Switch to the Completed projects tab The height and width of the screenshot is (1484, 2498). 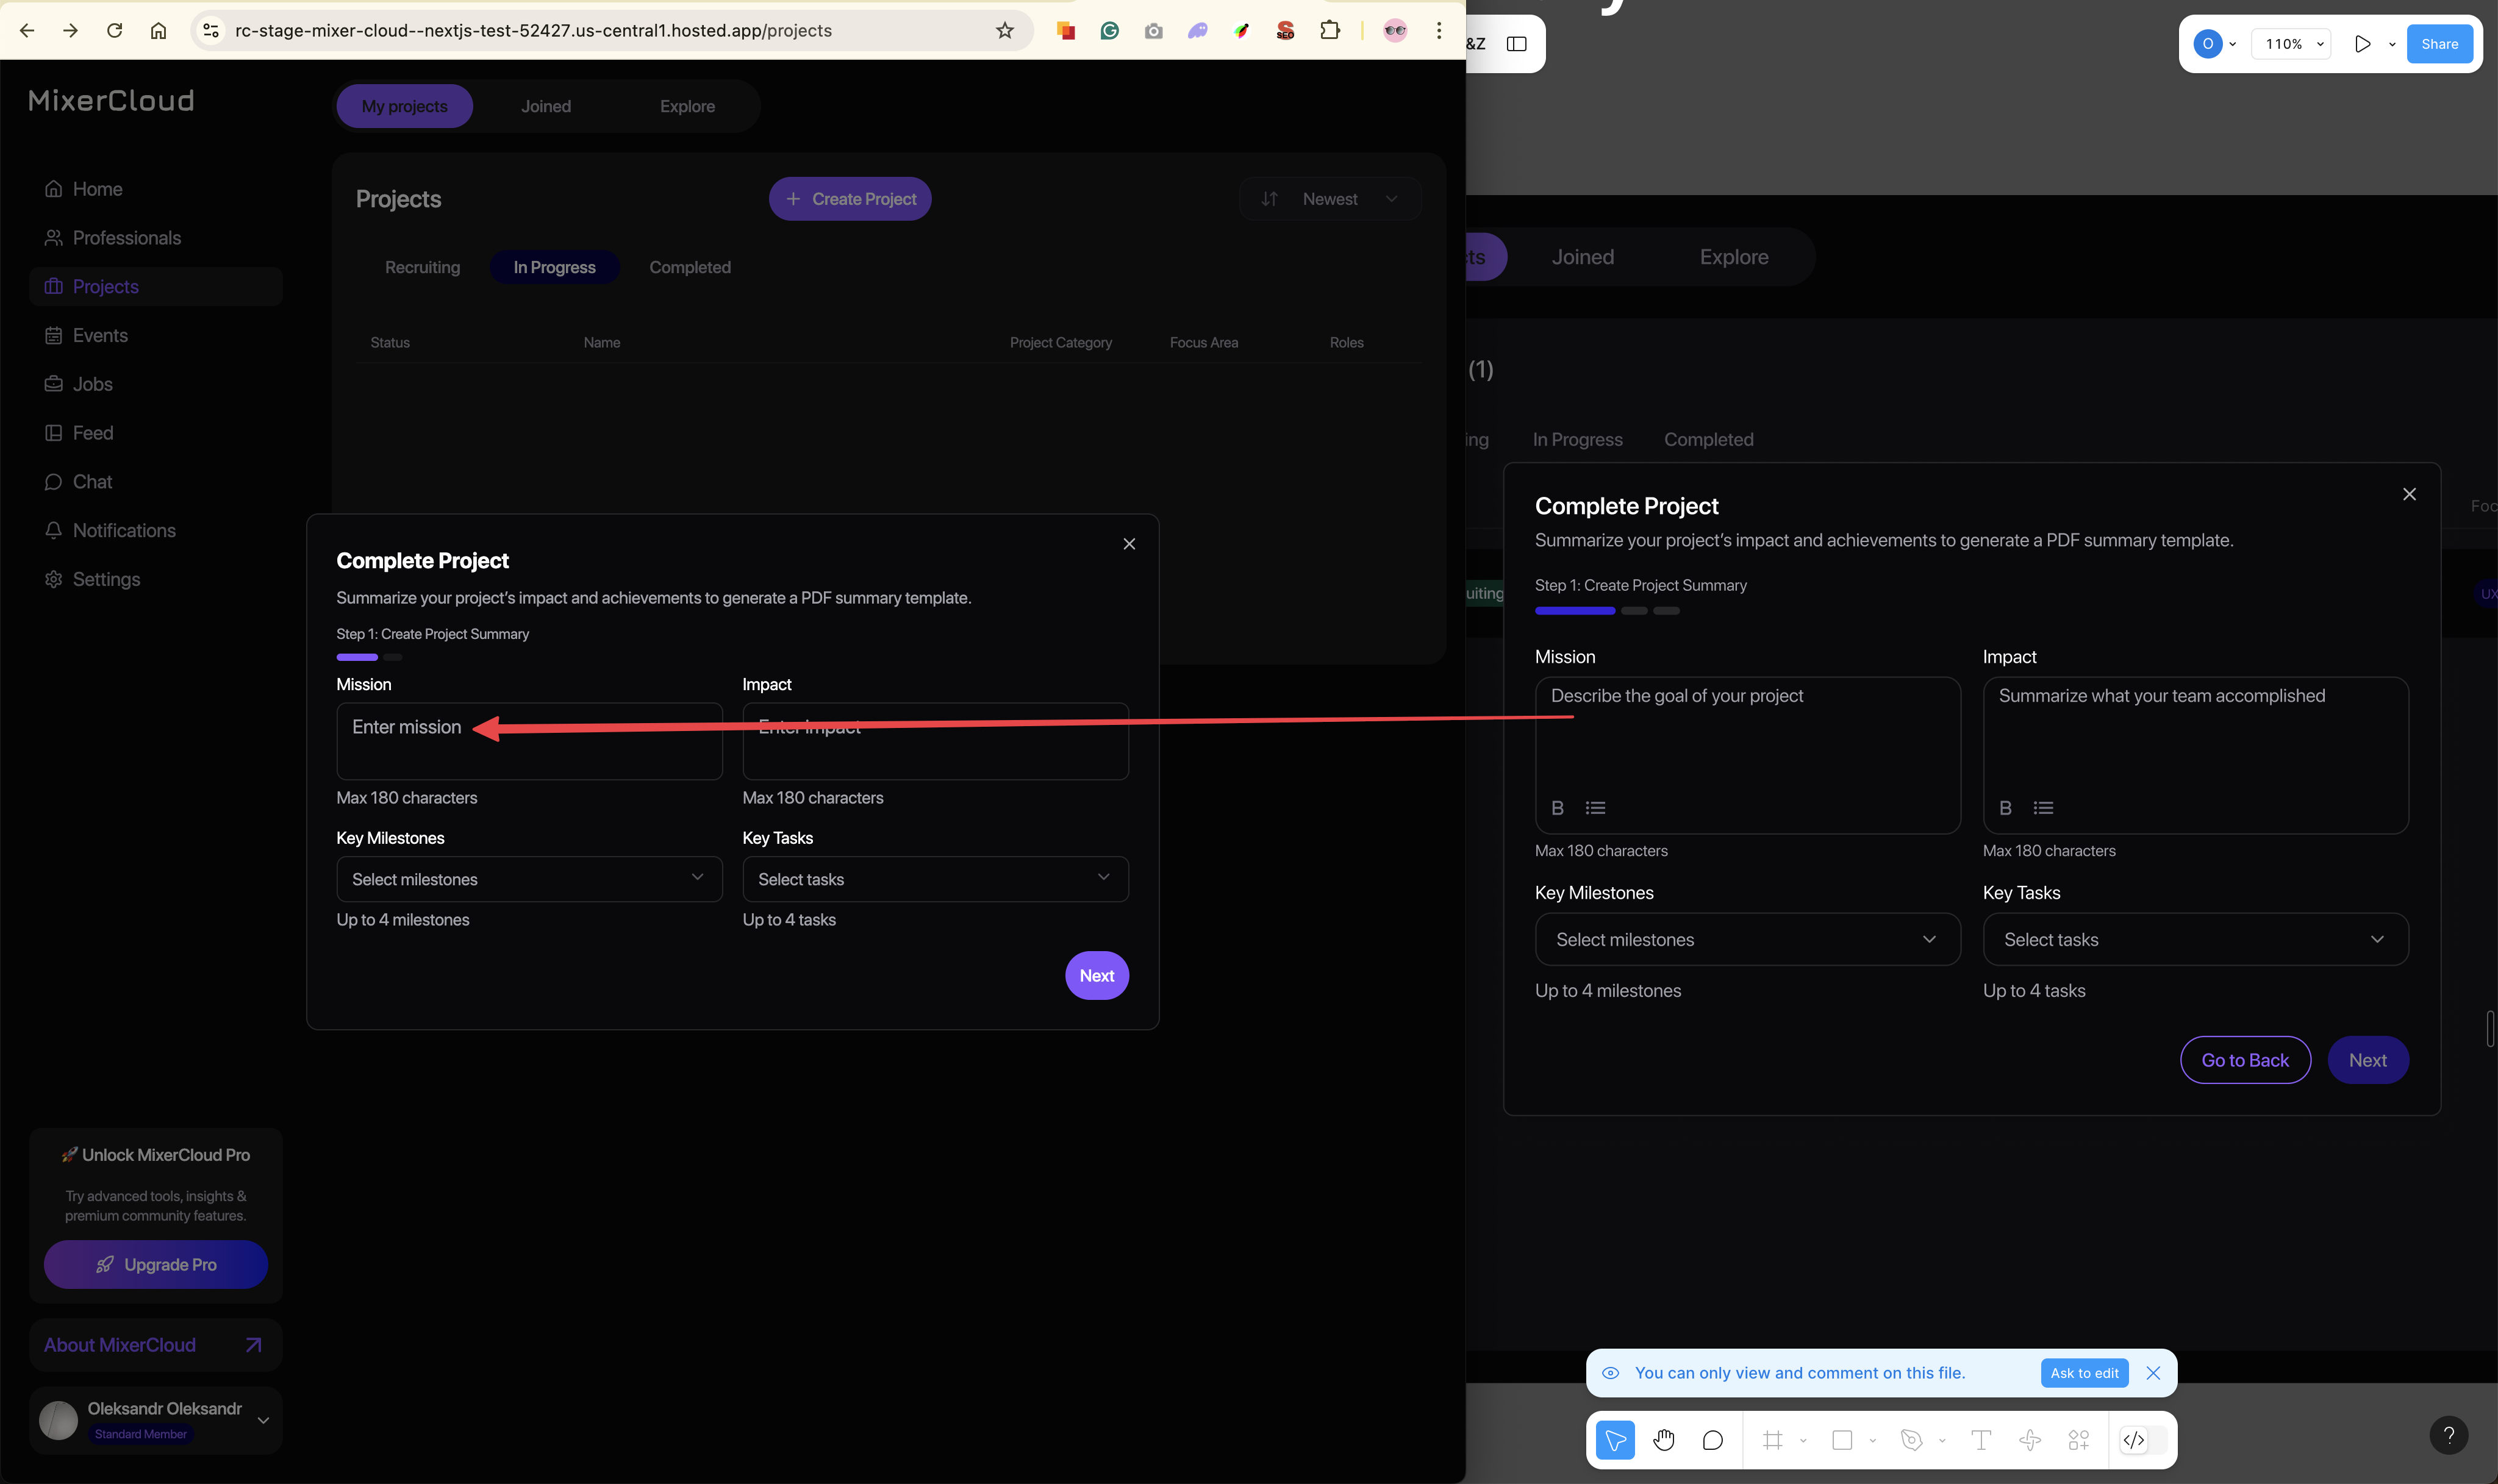[x=690, y=267]
